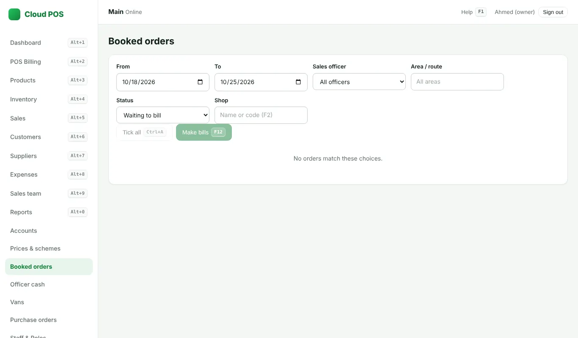This screenshot has width=578, height=338.
Task: Open Help from the top bar
Action: 473,12
